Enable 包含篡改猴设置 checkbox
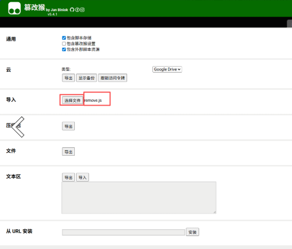The width and height of the screenshot is (292, 249). pyautogui.click(x=64, y=44)
